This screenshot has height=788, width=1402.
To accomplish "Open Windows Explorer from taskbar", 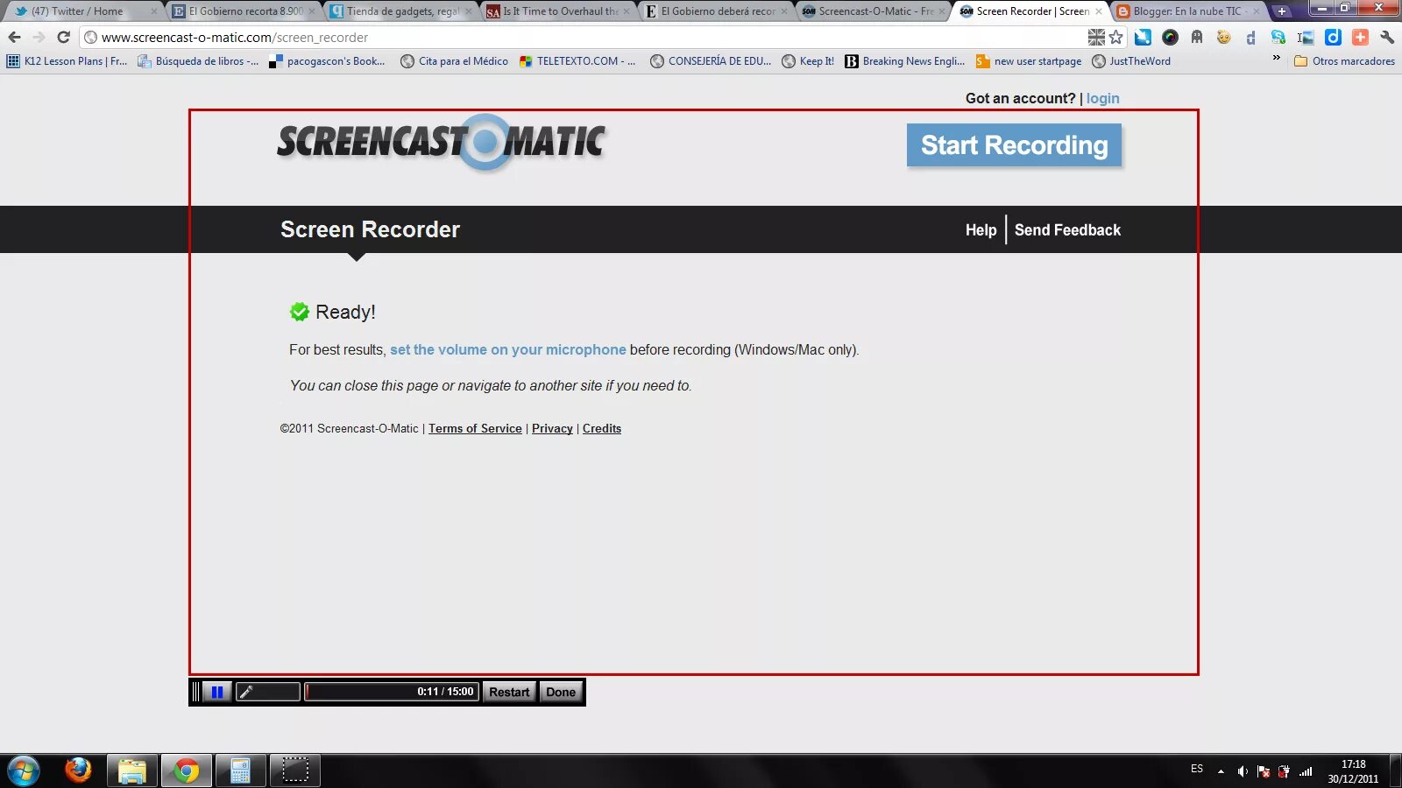I will 132,770.
